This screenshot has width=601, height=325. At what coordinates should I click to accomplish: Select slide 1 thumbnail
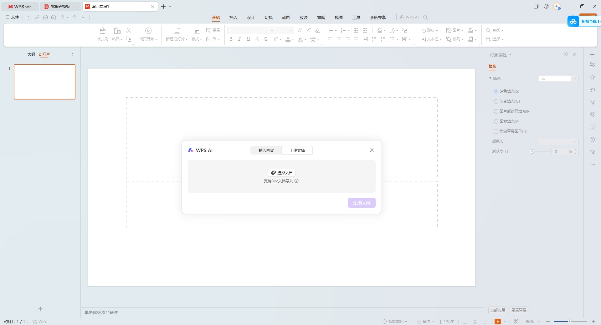45,82
